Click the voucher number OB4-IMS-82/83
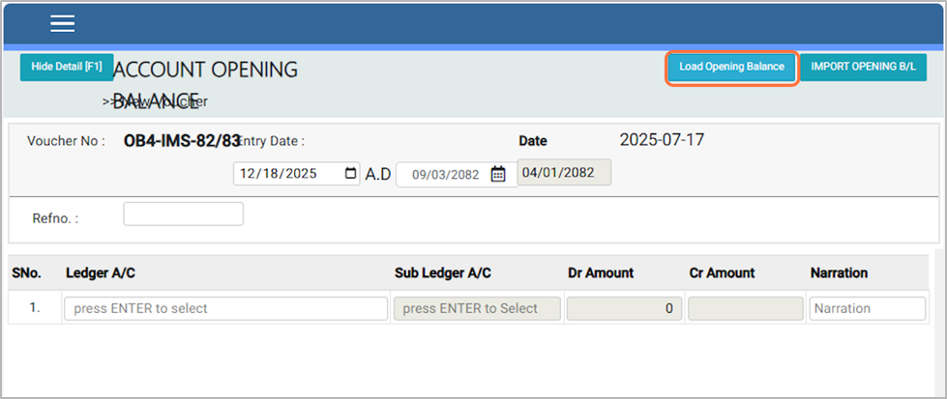The image size is (947, 399). point(181,141)
